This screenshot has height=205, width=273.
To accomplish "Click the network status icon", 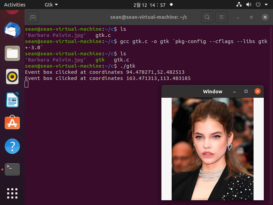I will (x=239, y=4).
